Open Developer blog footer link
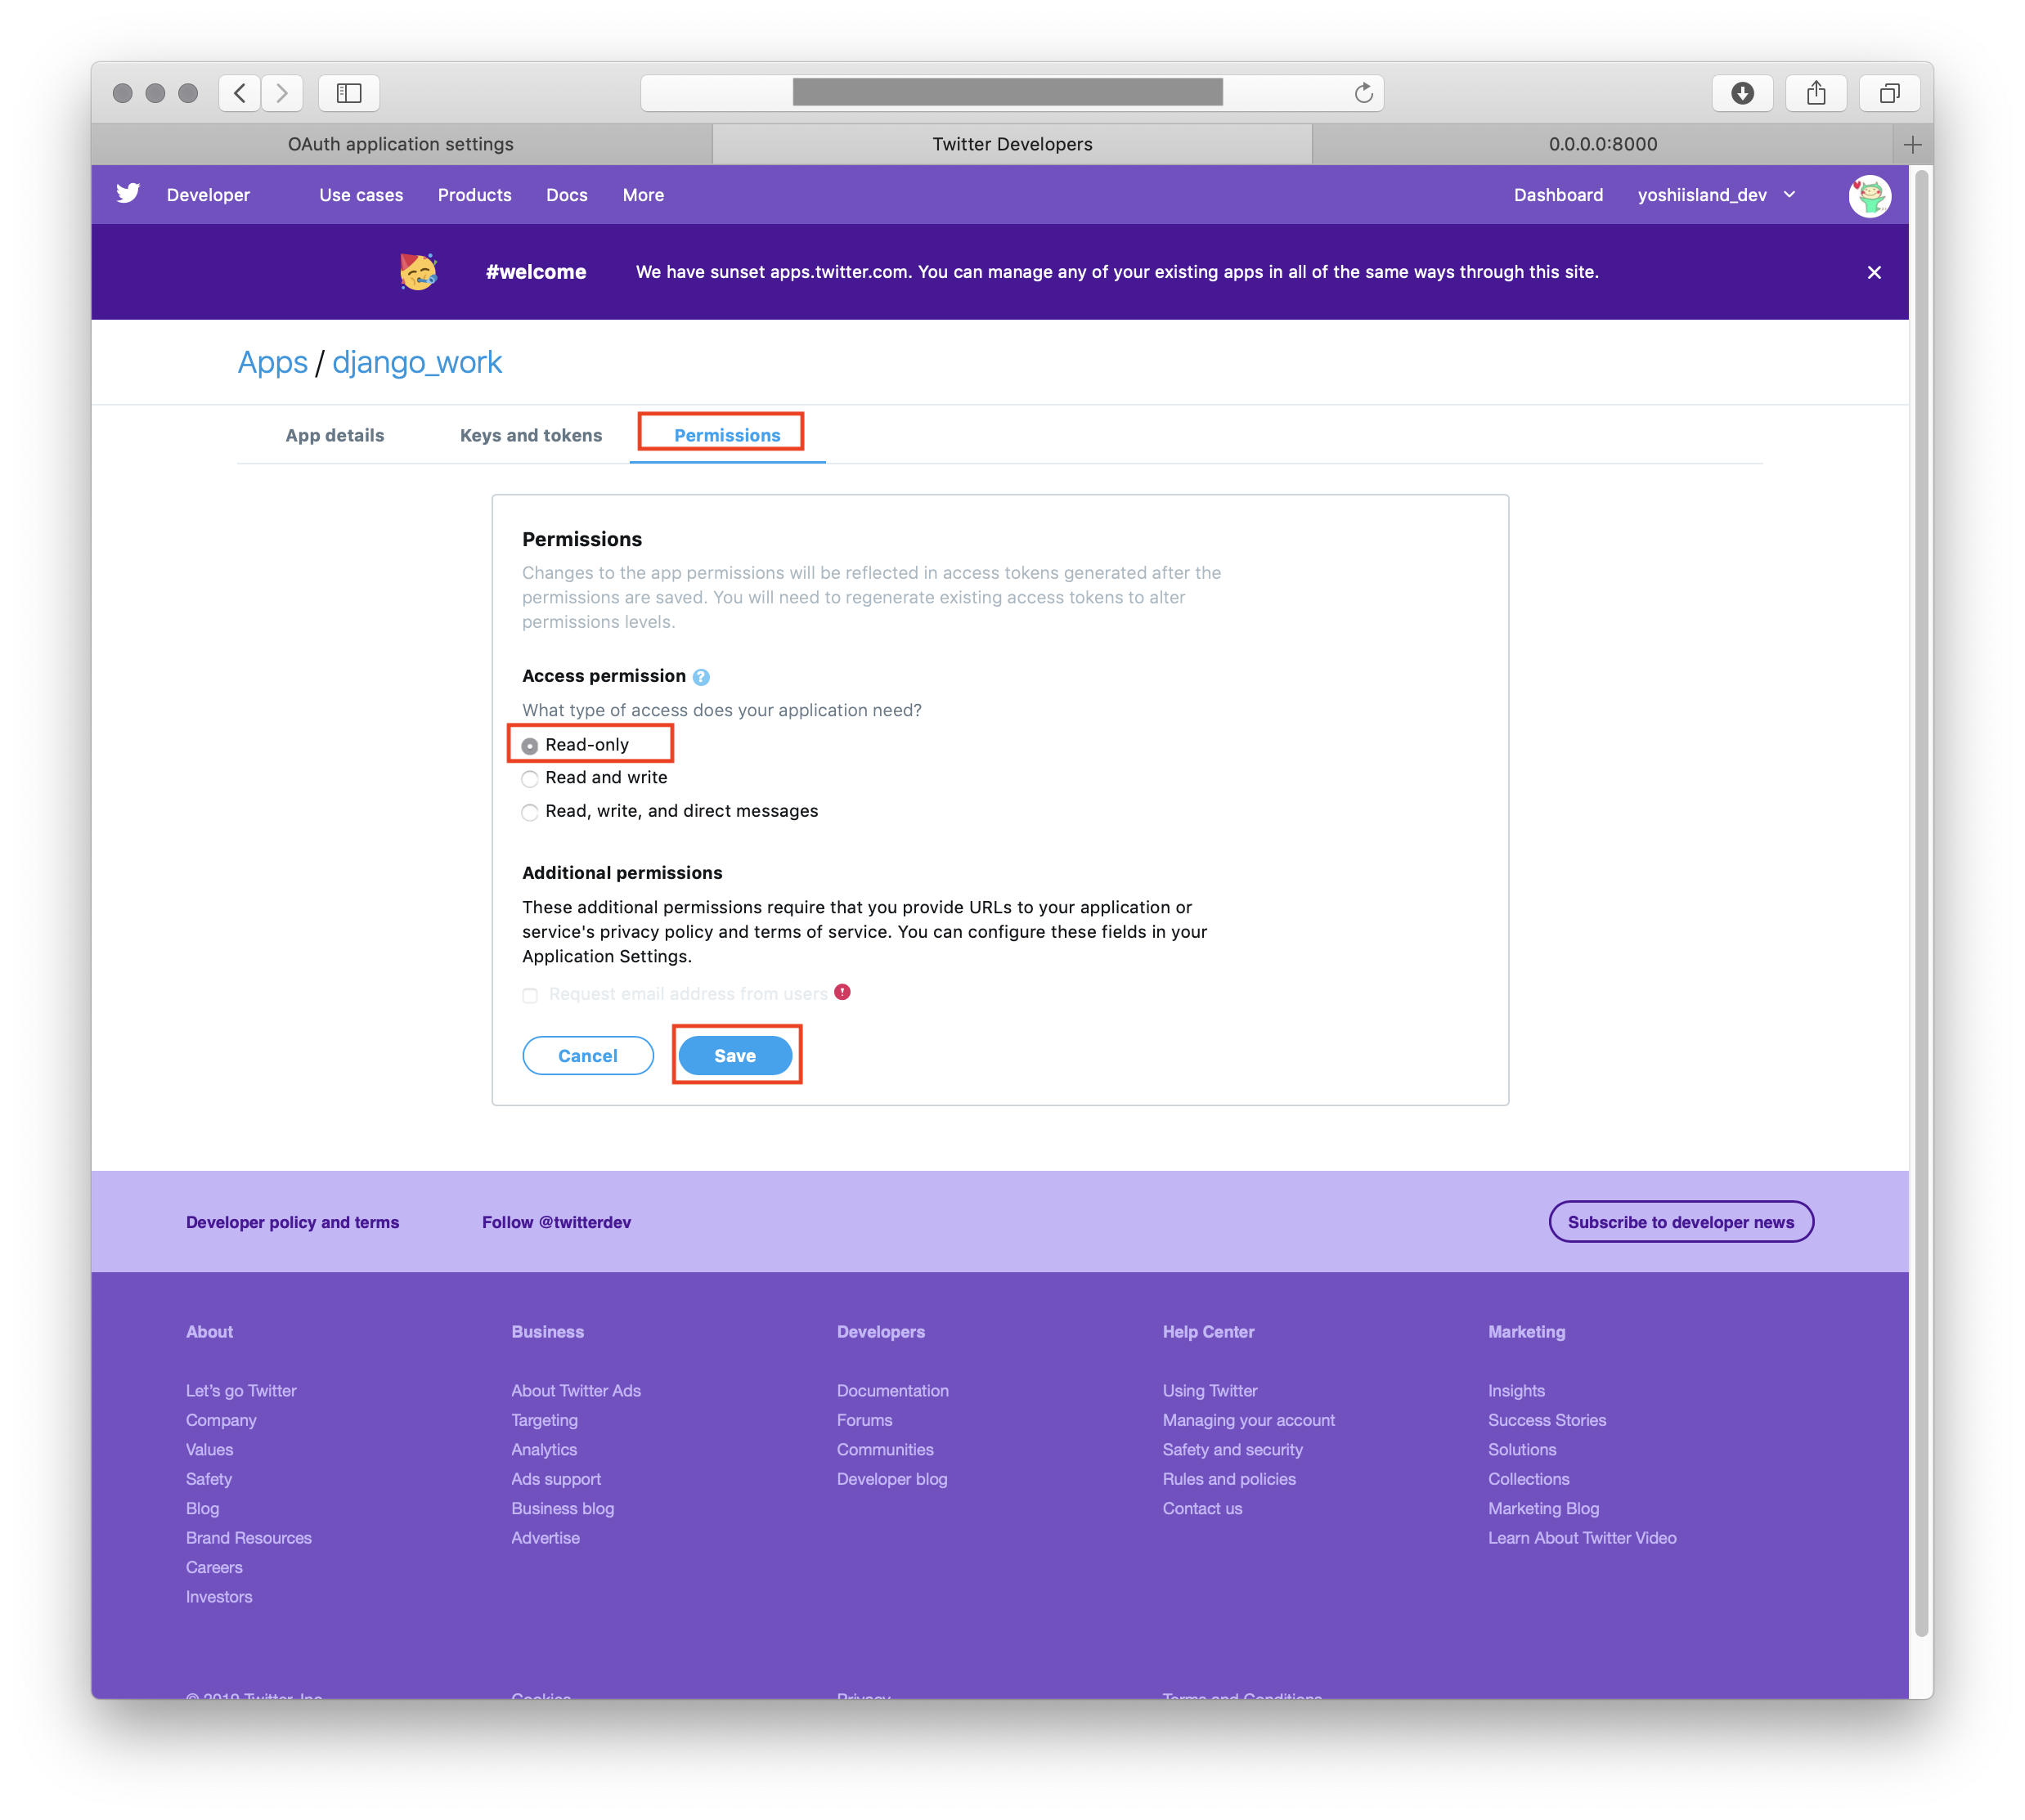 point(891,1479)
